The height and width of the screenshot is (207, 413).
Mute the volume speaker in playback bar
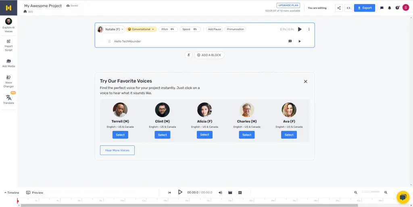(x=220, y=193)
